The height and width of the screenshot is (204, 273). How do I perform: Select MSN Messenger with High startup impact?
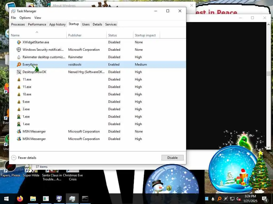(x=34, y=139)
